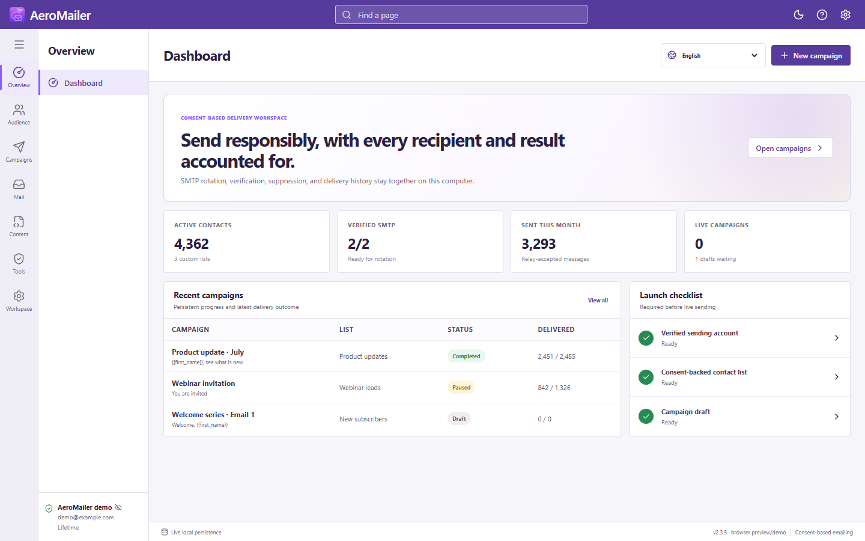Open the Webinar invitation campaign
This screenshot has height=541, width=865.
click(392, 388)
